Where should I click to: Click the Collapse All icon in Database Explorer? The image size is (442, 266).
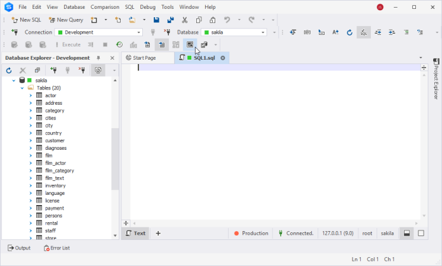pos(37,70)
